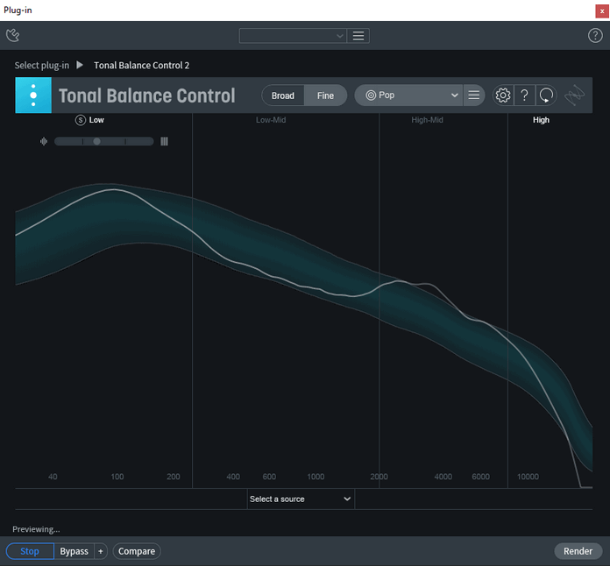
Task: Click the Compare button
Action: 137,551
